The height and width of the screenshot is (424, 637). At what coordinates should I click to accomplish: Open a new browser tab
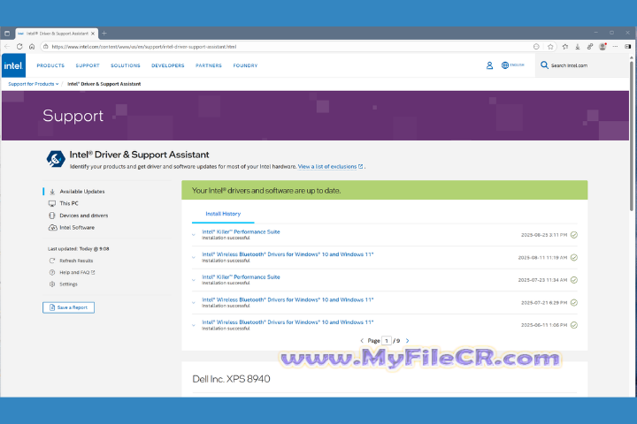pyautogui.click(x=104, y=34)
